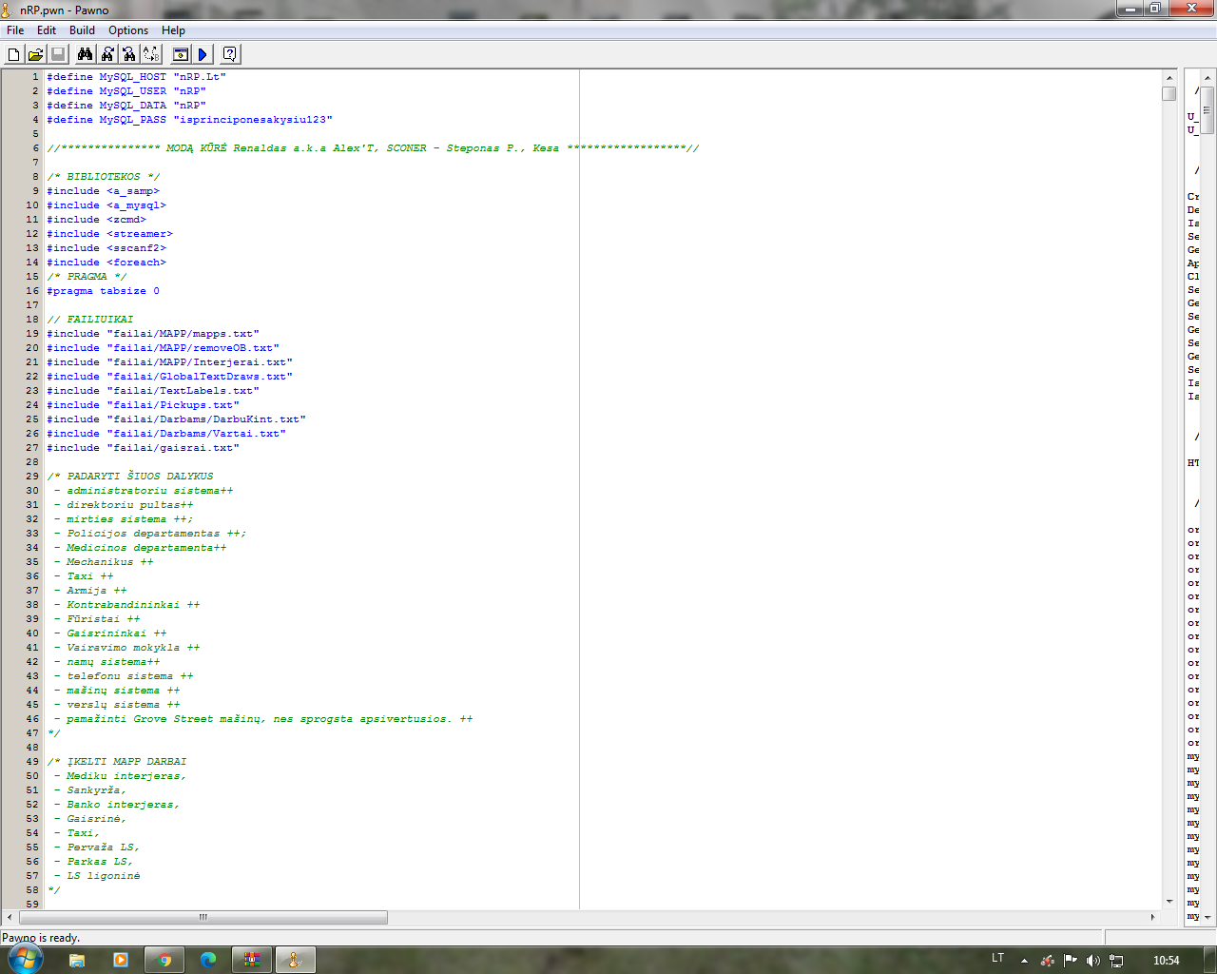The image size is (1217, 974).
Task: Click the volume speaker tray icon
Action: (1092, 961)
